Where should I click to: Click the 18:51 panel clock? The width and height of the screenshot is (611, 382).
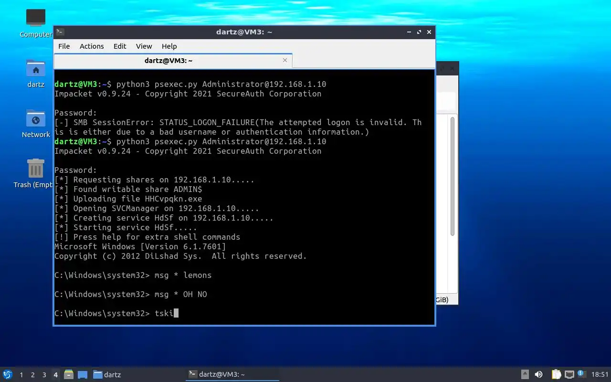[600, 374]
